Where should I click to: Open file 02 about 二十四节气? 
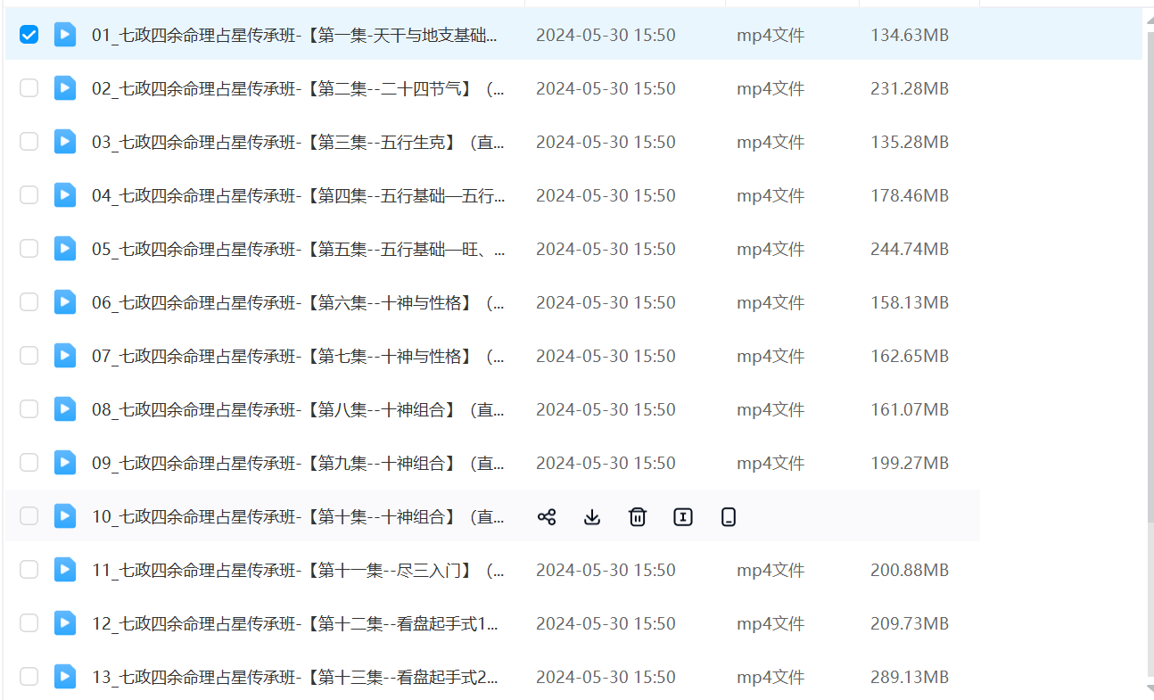(298, 88)
